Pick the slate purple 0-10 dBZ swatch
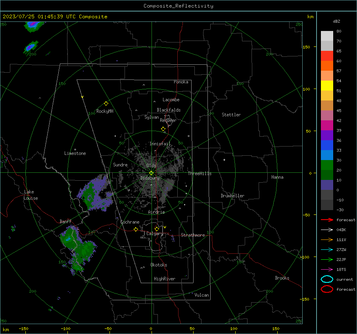The image size is (357, 334). click(x=327, y=185)
